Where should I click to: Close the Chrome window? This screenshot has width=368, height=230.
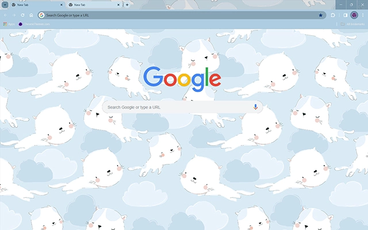pyautogui.click(x=362, y=5)
